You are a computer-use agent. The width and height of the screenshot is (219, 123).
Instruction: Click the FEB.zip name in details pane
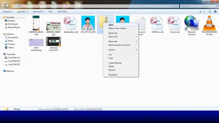click(17, 109)
